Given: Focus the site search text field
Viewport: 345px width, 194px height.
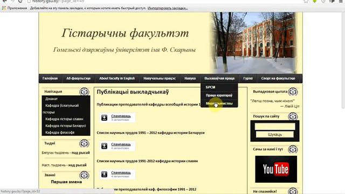Looking at the screenshot, I should tap(275, 127).
